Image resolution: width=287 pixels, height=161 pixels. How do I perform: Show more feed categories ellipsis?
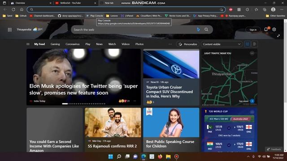tap(170, 44)
